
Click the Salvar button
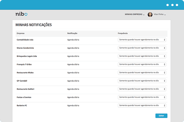coord(161,116)
